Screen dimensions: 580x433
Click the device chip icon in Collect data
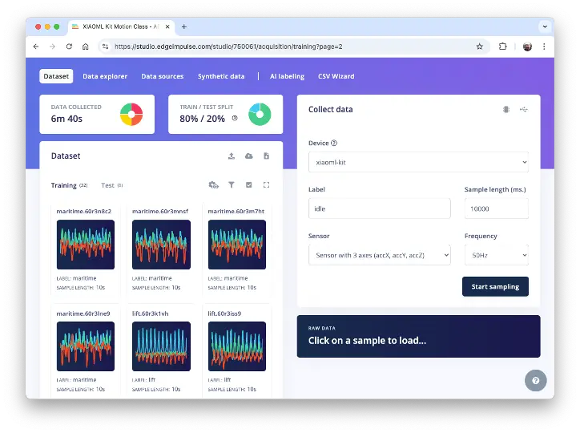[x=506, y=109]
